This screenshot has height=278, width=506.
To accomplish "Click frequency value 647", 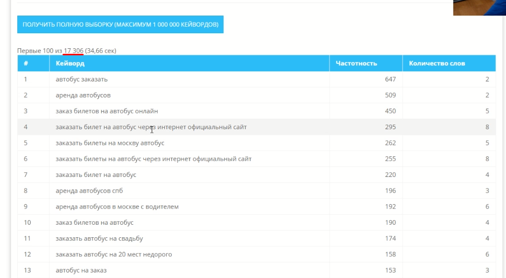I will (390, 79).
